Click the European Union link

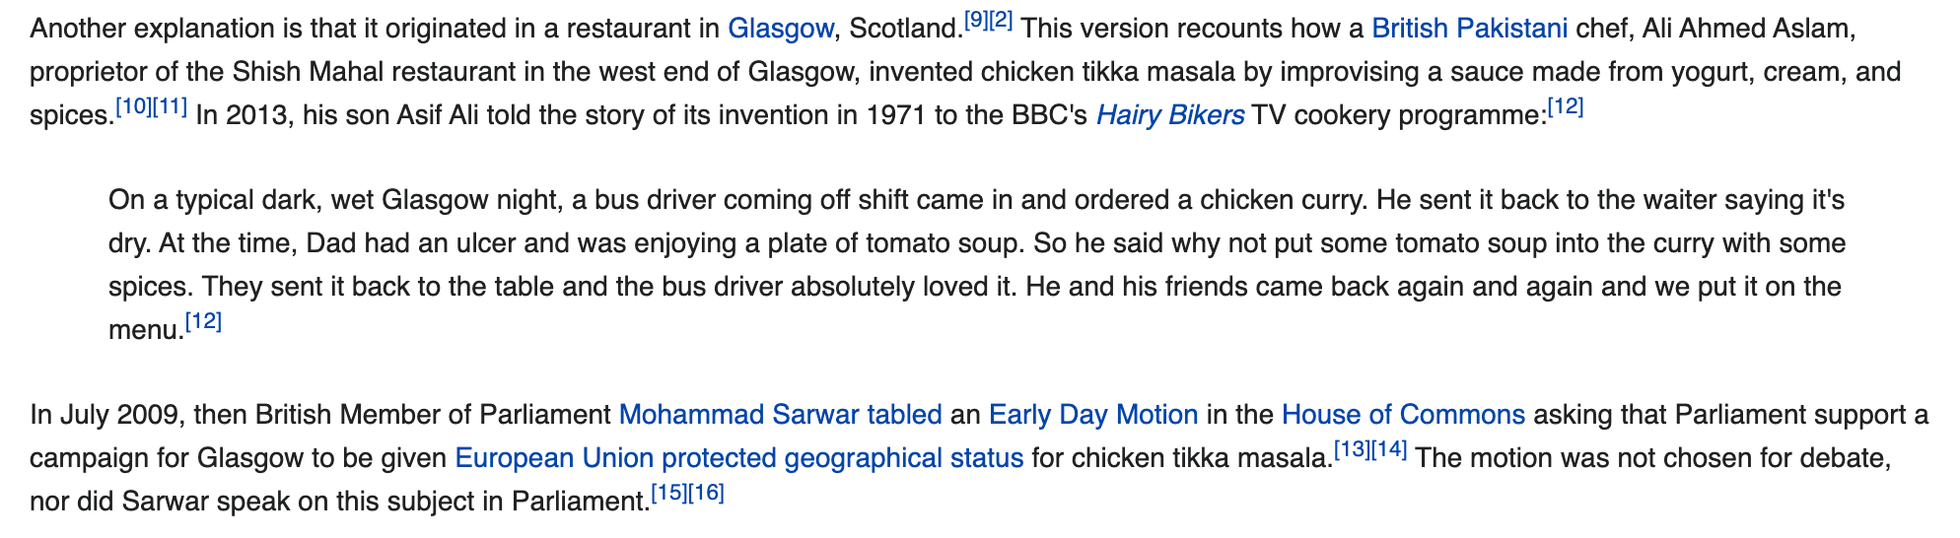554,458
